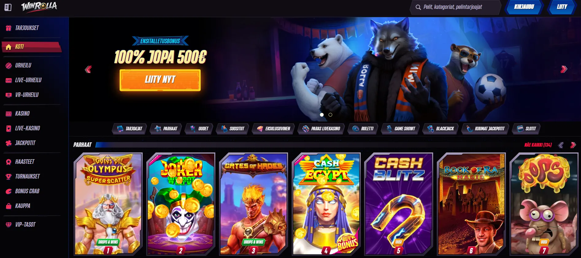Click the Kirjaudu login button

[524, 7]
